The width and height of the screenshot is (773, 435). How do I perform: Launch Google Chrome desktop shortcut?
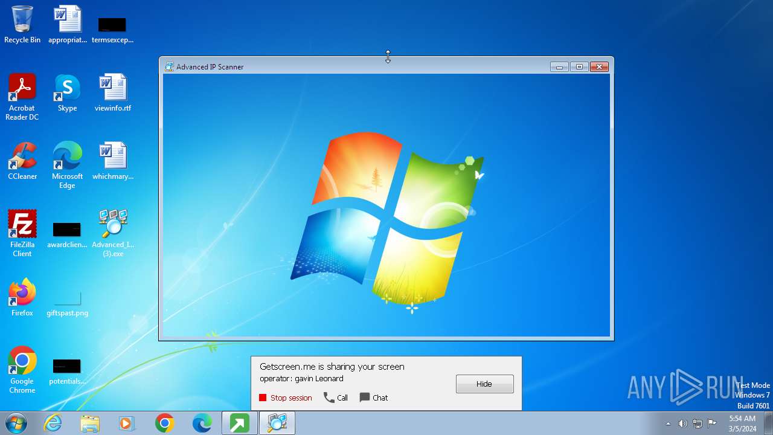point(22,370)
